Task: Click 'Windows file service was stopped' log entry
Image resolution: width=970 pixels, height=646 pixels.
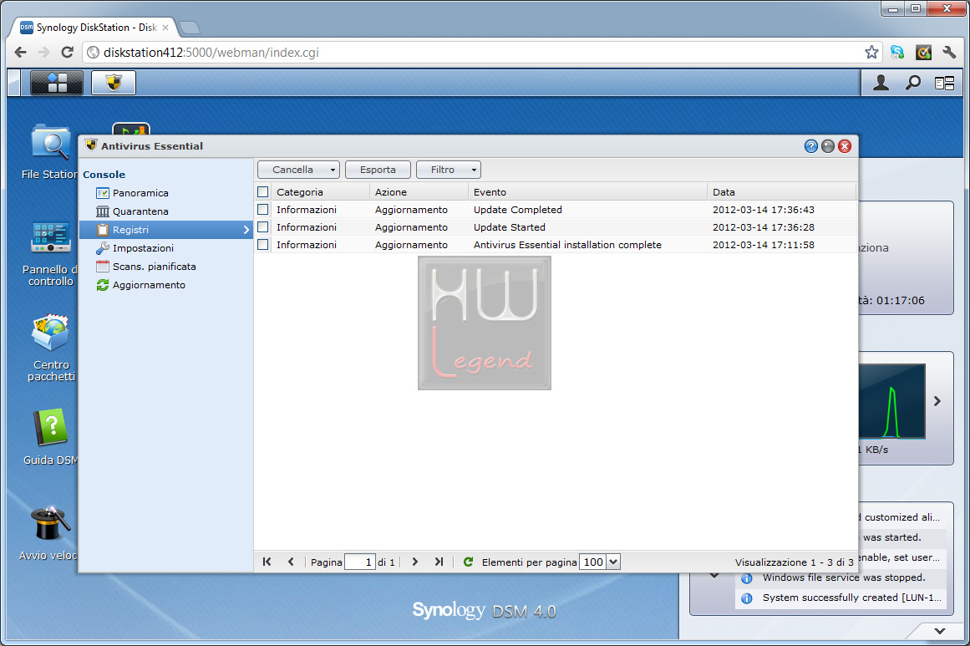Action: coord(844,577)
